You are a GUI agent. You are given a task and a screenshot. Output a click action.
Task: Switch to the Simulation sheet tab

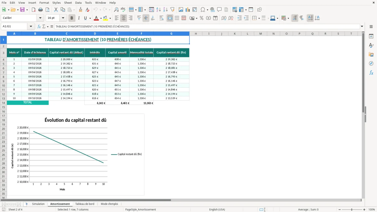[38, 204]
